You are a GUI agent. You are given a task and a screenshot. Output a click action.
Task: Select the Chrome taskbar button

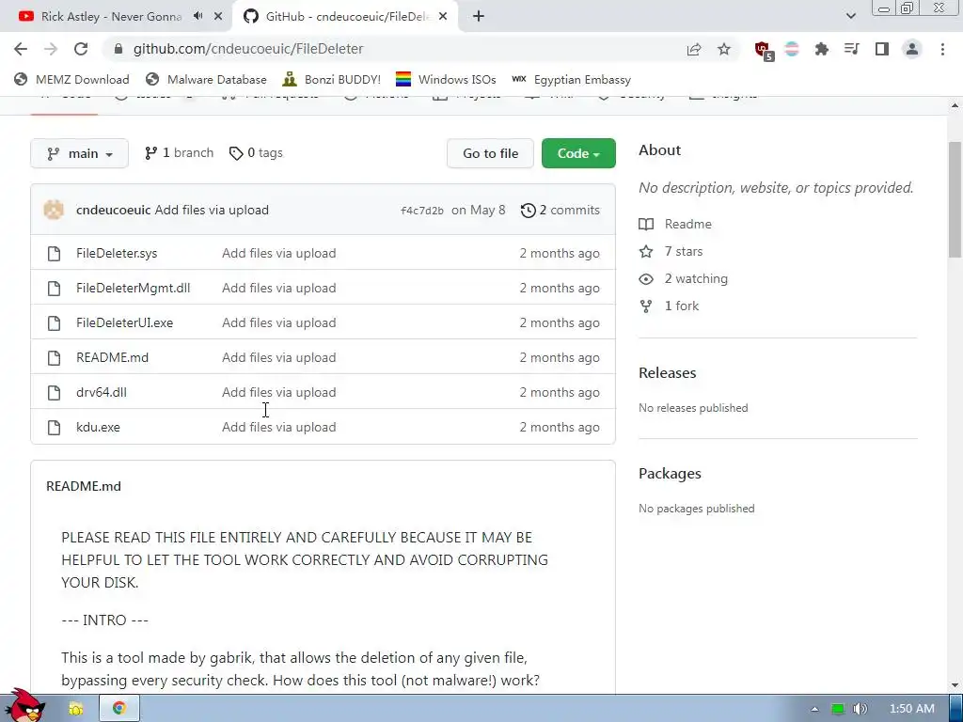pyautogui.click(x=119, y=708)
